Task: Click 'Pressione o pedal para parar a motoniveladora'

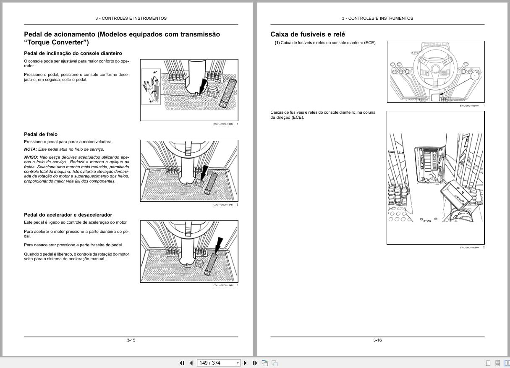Action: coord(68,142)
